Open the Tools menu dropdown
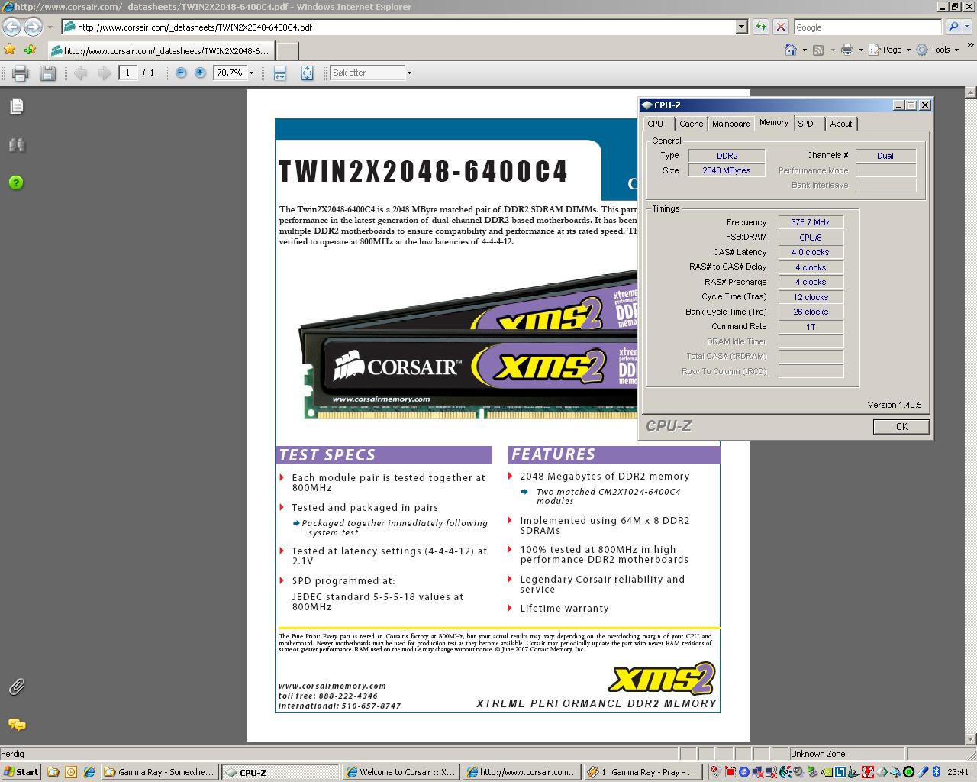 [x=937, y=50]
